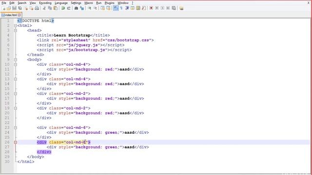Image resolution: width=312 pixels, height=175 pixels.
Task: Click the last toolbar icon after macro buttons
Action: click(181, 8)
